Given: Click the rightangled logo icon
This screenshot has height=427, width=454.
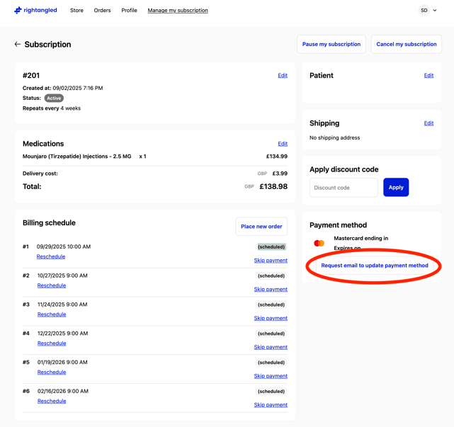Looking at the screenshot, I should tap(18, 11).
